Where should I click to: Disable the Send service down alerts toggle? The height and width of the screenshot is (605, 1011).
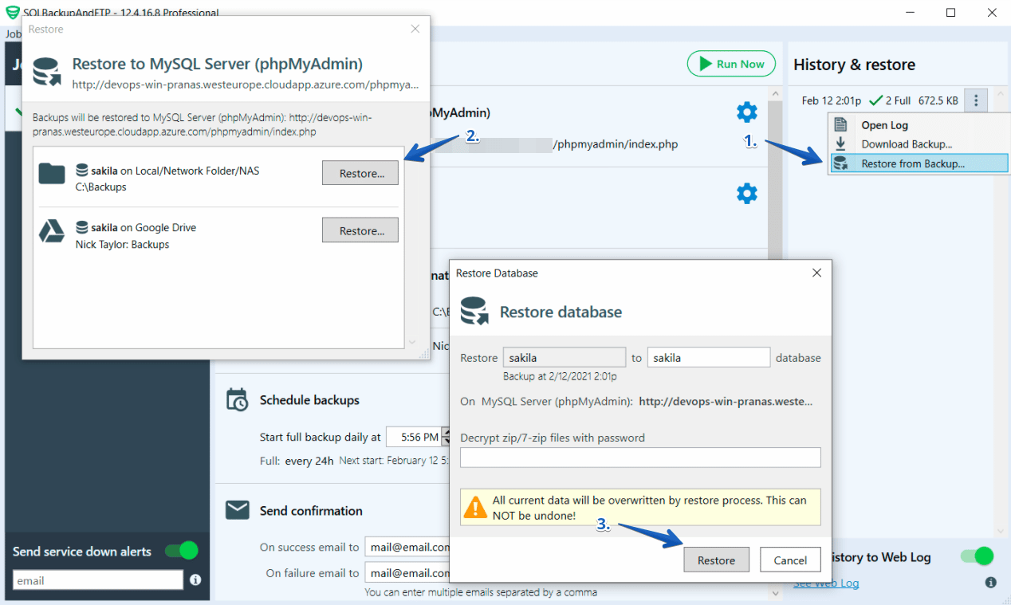coord(181,551)
